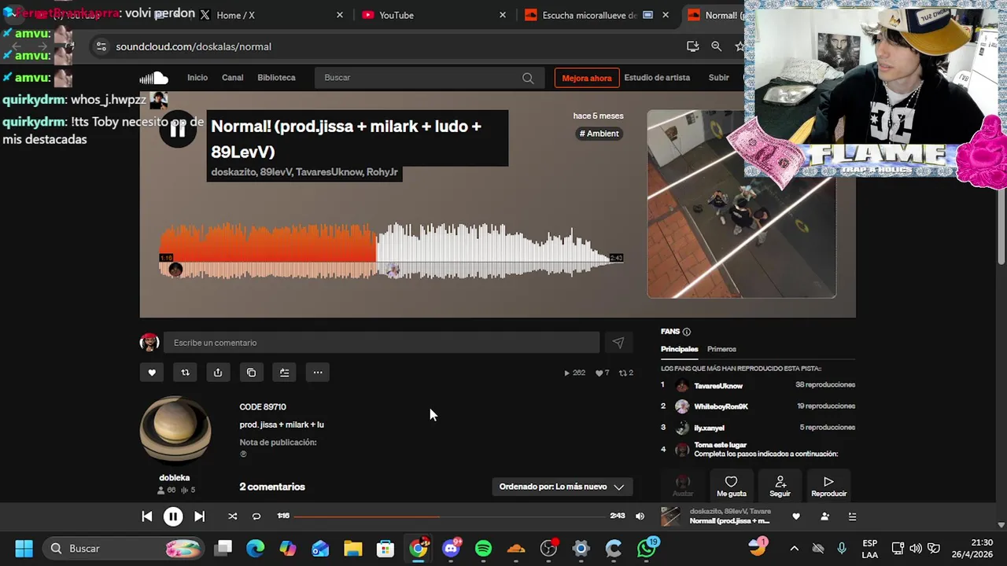Click the Saturn avatar of dobleka

(175, 431)
